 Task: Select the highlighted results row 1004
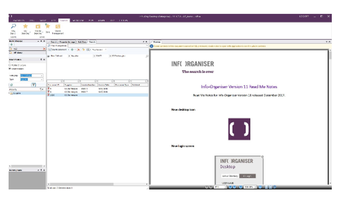click(x=98, y=95)
